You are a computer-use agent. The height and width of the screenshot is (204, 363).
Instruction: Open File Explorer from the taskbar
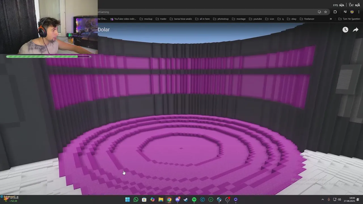tap(161, 199)
